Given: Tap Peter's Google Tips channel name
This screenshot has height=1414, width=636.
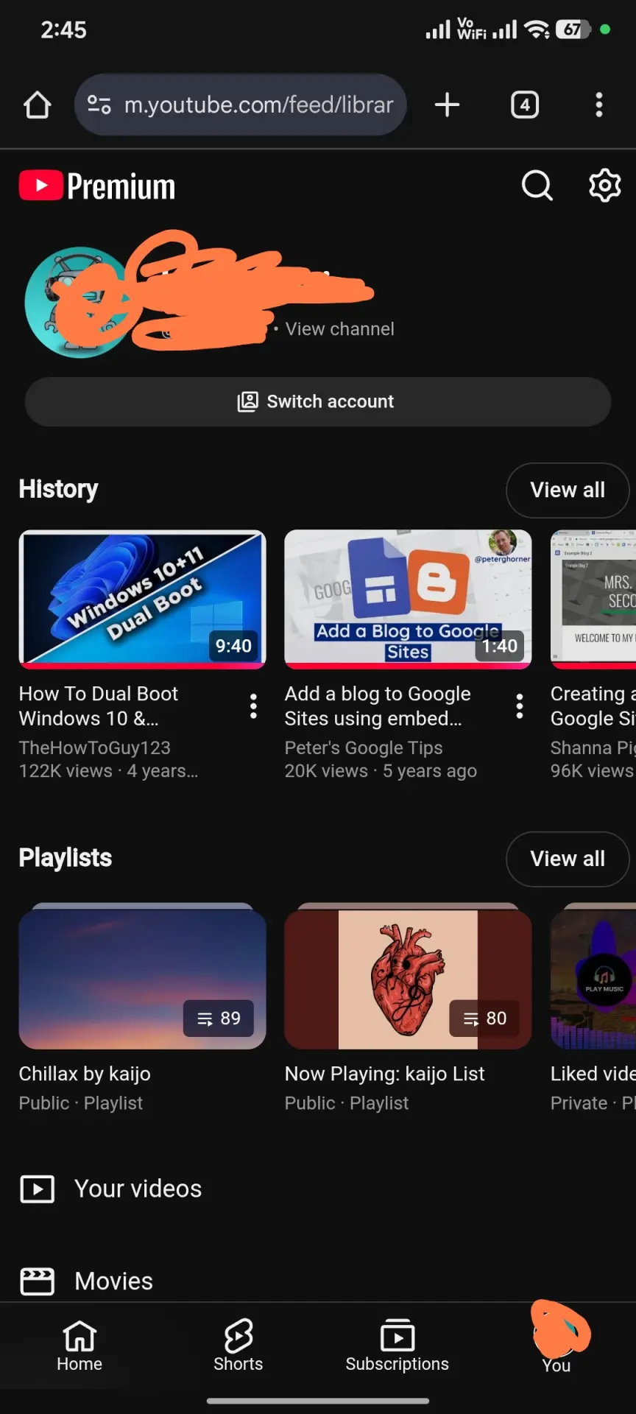Looking at the screenshot, I should point(364,748).
